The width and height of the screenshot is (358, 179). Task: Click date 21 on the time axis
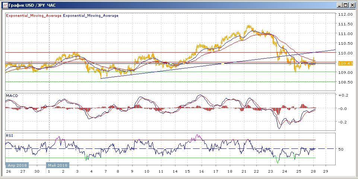pyautogui.click(x=243, y=172)
